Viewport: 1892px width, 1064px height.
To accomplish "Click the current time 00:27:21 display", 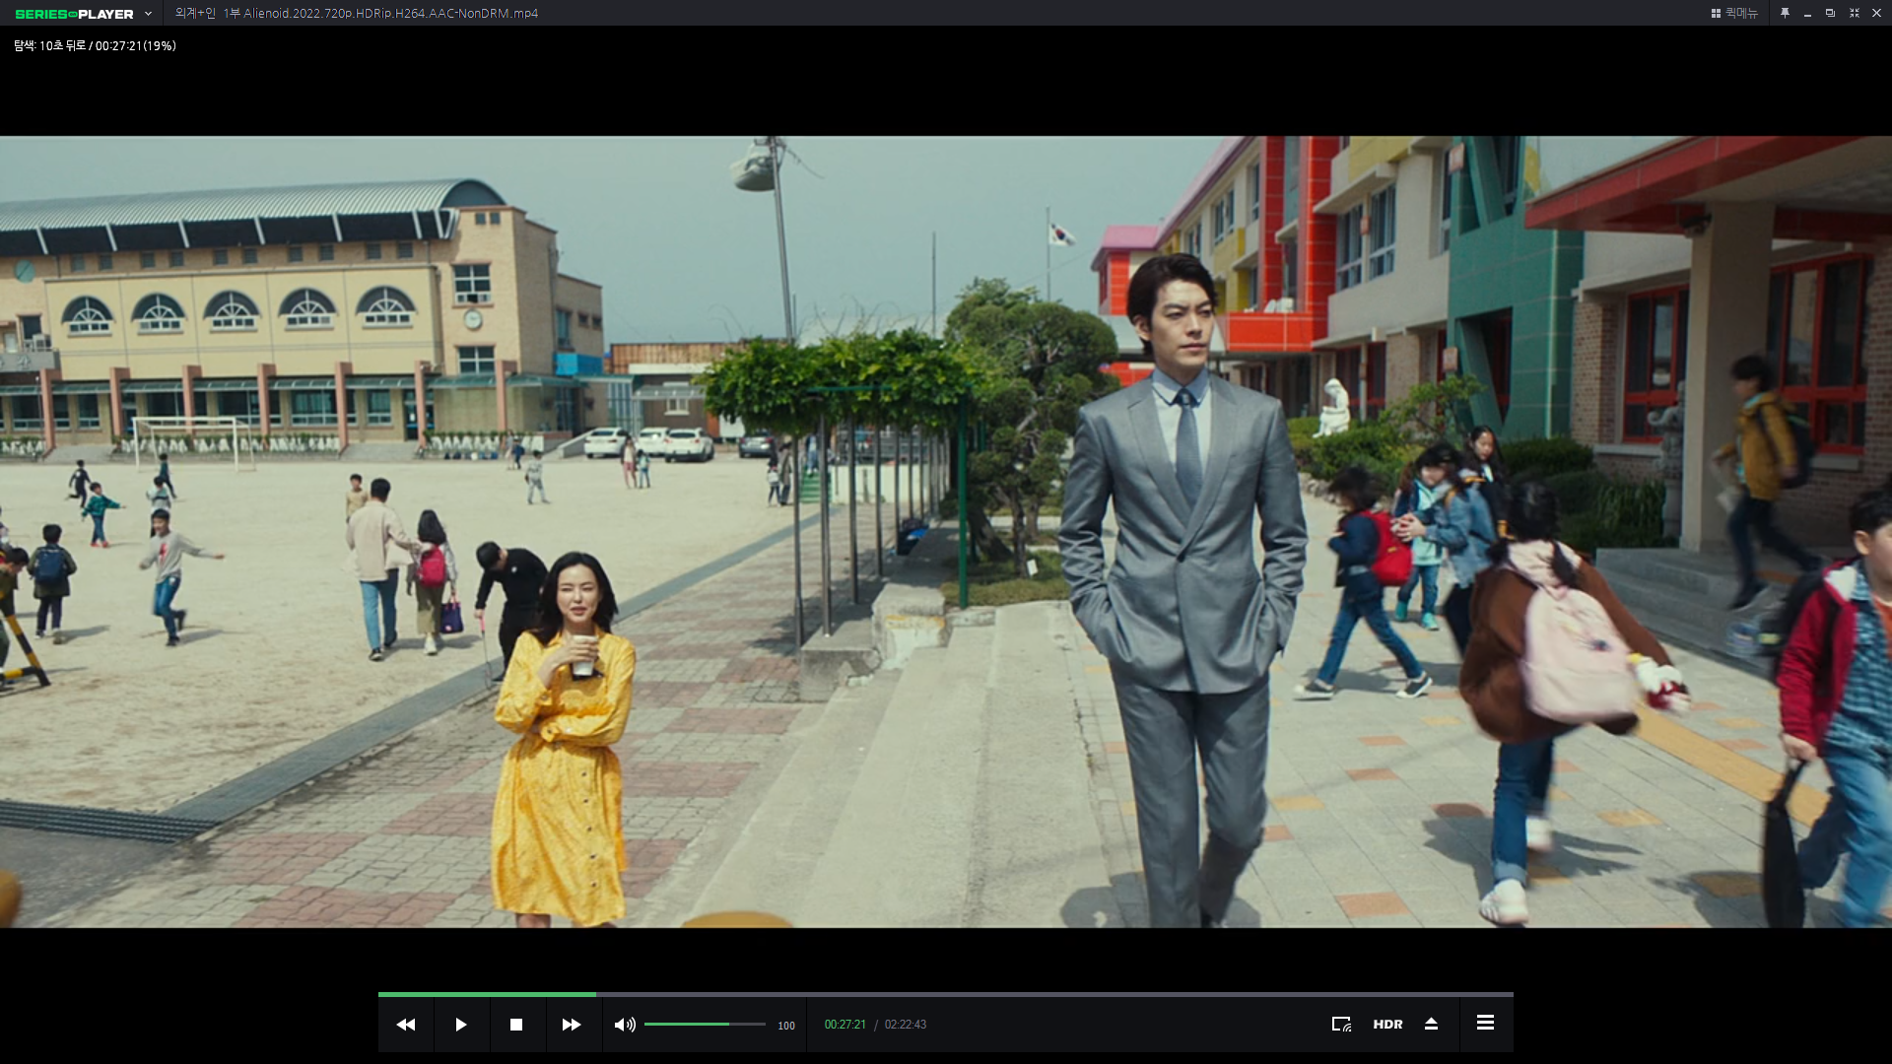I will pyautogui.click(x=845, y=1025).
